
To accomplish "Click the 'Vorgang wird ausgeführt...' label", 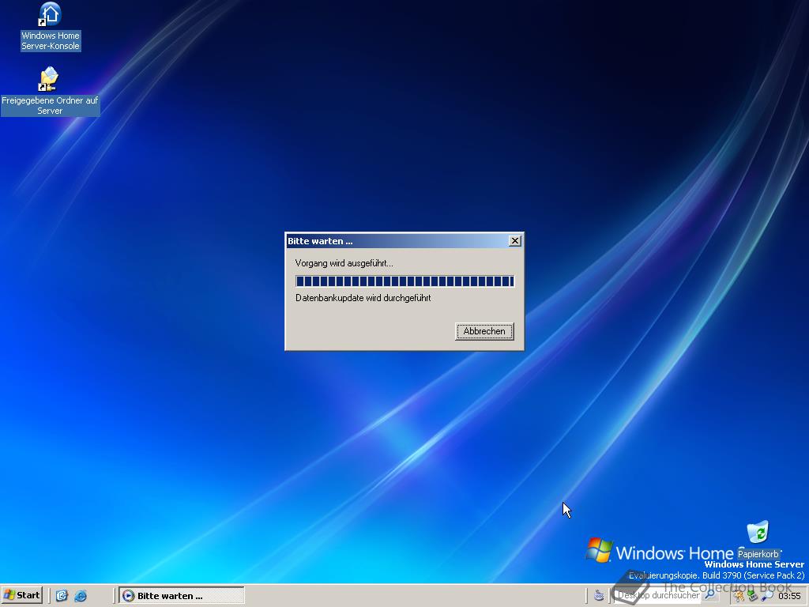I will click(344, 263).
